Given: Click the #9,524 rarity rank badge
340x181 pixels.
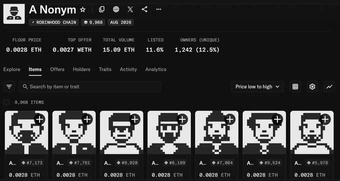Looking at the screenshot, I should coord(269,163).
